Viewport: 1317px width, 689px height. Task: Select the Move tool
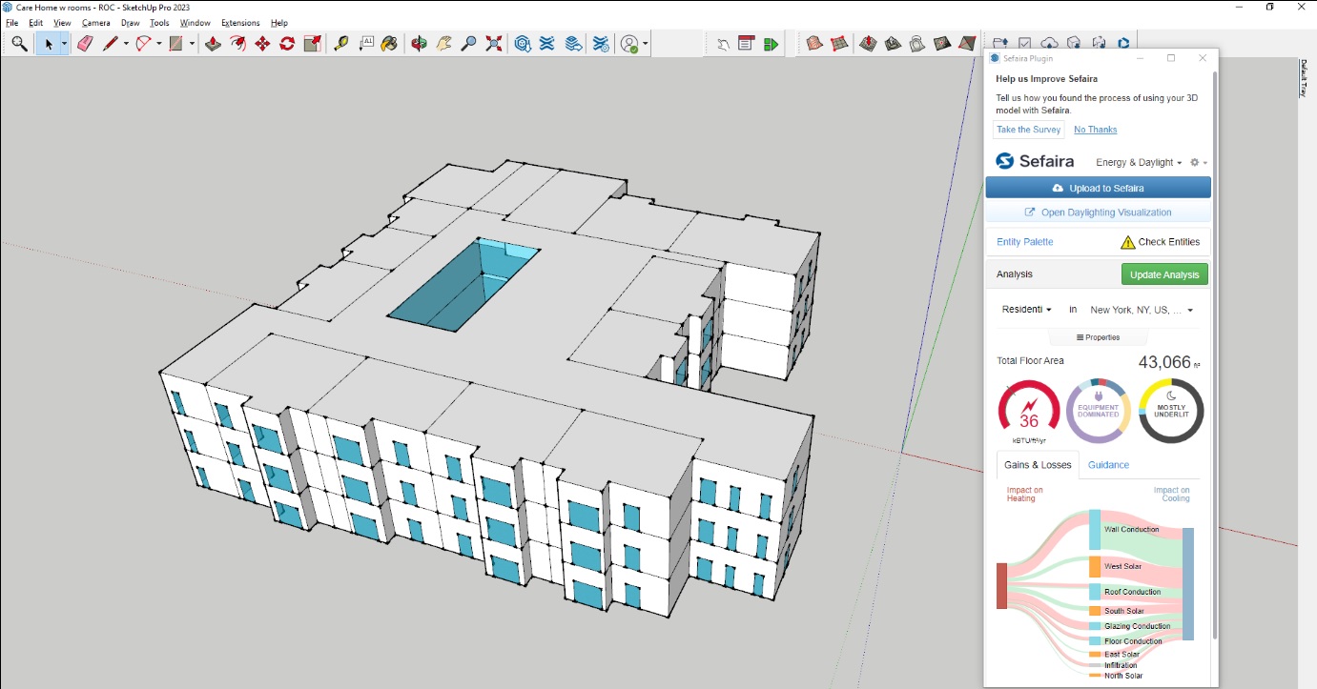click(262, 44)
